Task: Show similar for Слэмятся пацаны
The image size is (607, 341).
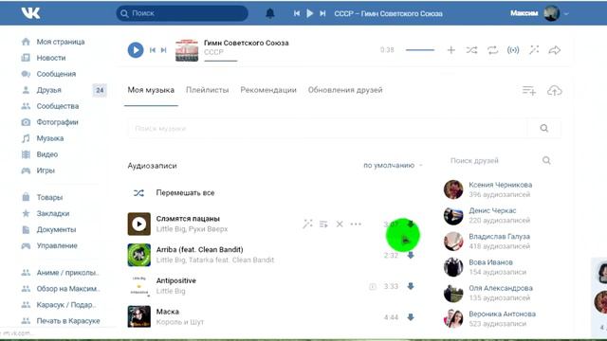Action: click(x=307, y=224)
